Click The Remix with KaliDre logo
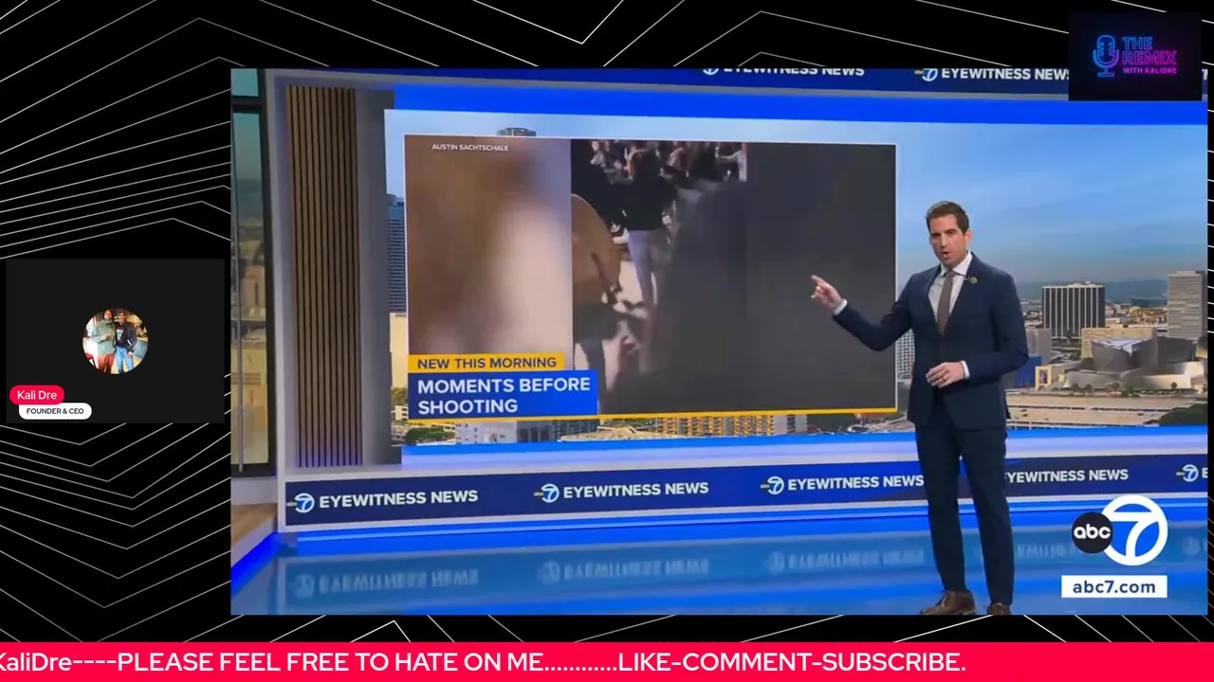This screenshot has width=1214, height=682. tap(1134, 56)
